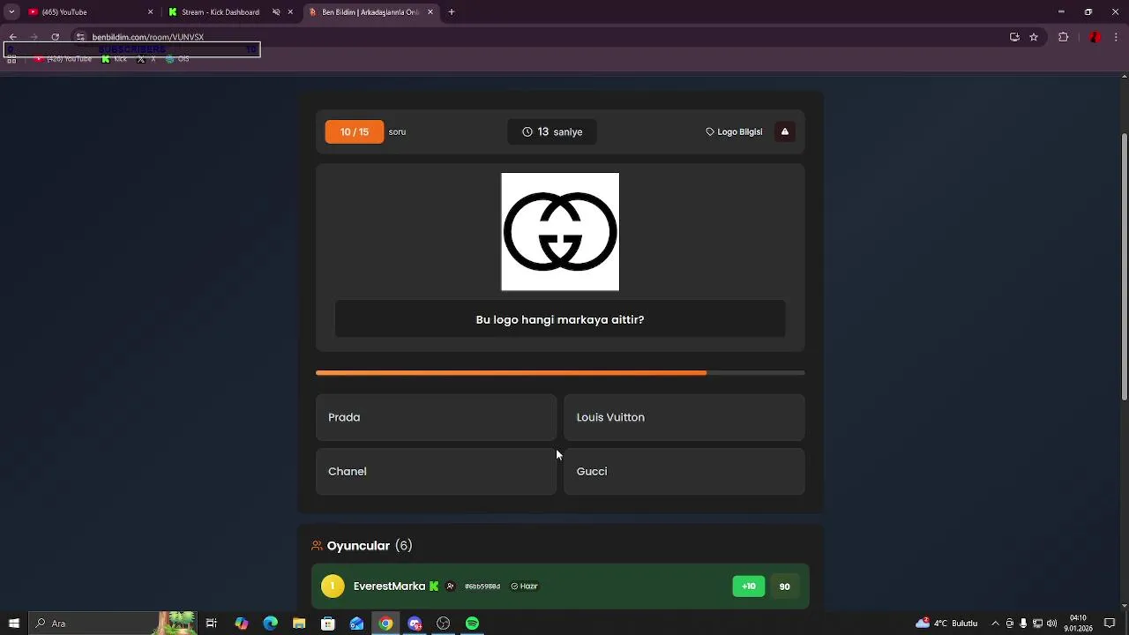Launch Microsoft Edge from taskbar
This screenshot has height=635, width=1129.
[x=270, y=624]
